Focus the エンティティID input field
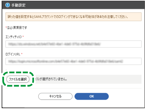145x109 pixels. pos(73,44)
